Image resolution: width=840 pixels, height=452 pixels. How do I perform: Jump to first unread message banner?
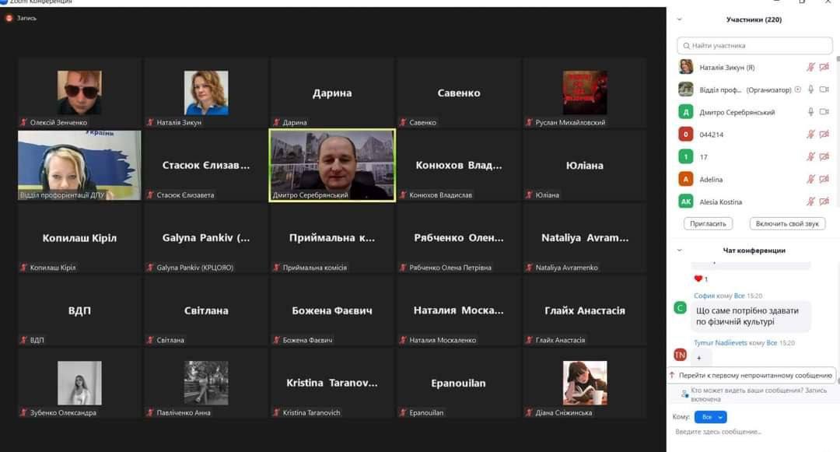click(751, 376)
